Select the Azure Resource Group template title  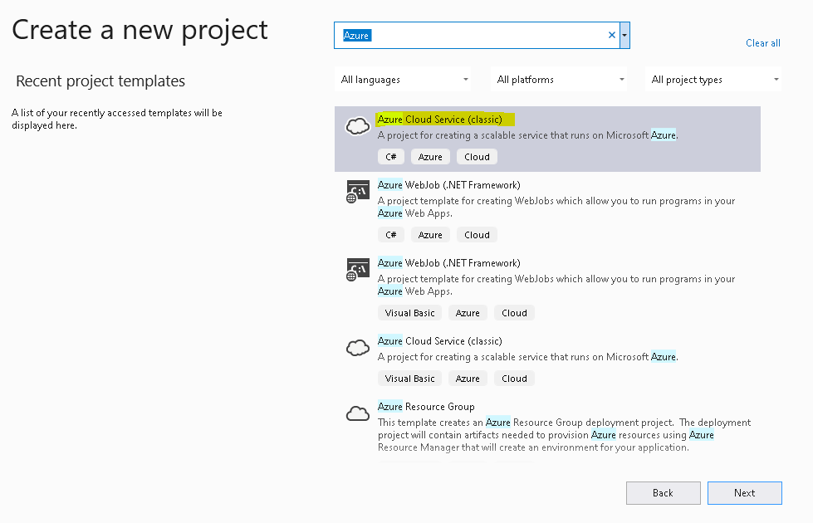pos(426,407)
